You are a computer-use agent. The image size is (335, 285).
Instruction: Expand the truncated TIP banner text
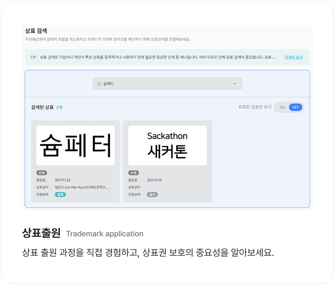[273, 57]
